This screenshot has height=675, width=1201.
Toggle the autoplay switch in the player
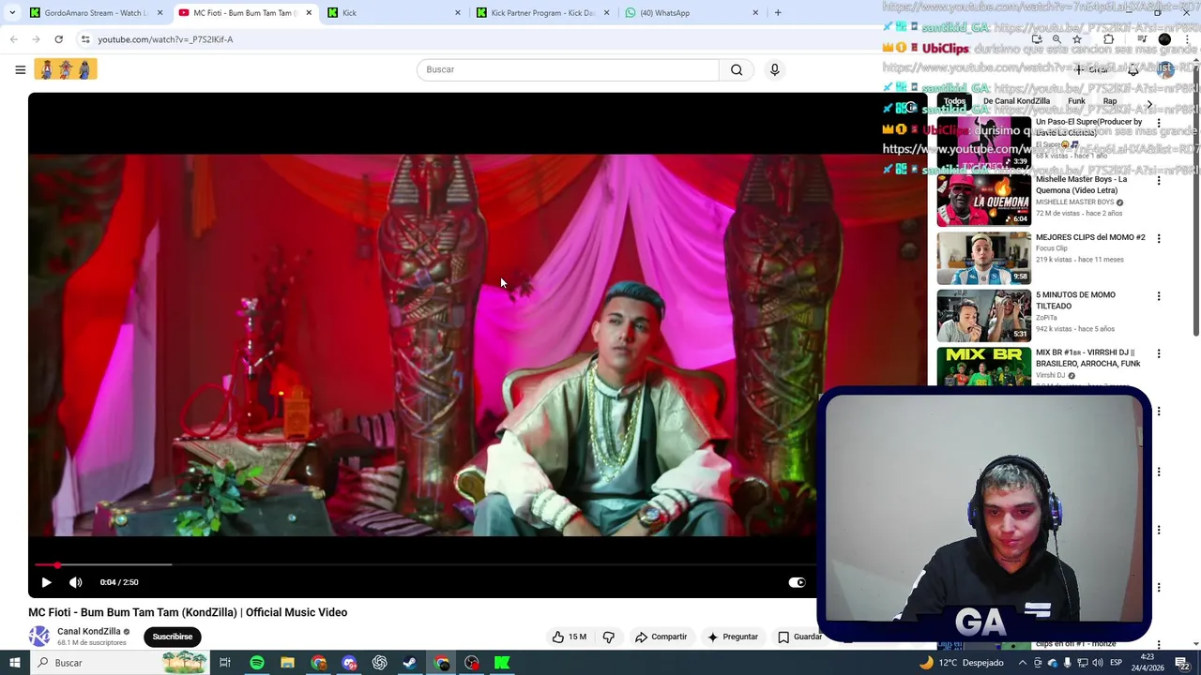pos(797,582)
